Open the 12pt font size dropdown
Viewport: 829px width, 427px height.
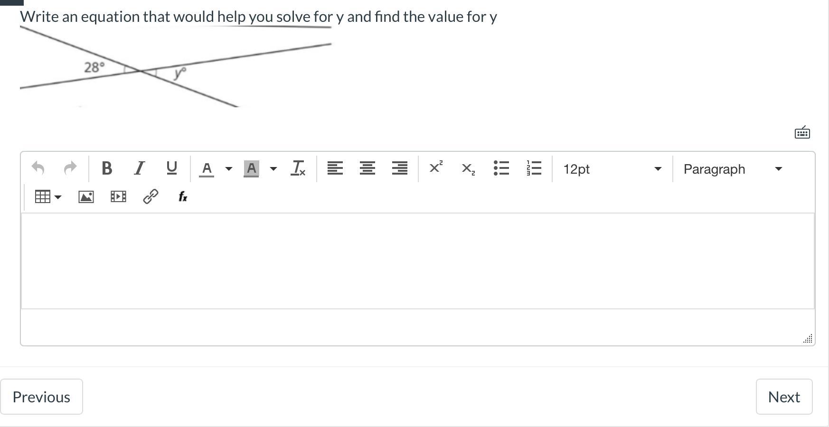click(612, 169)
